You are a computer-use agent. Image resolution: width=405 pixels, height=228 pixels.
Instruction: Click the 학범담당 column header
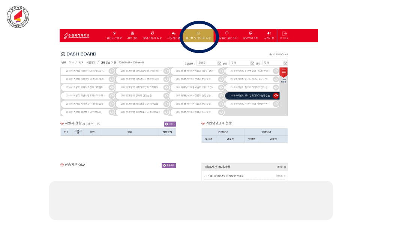click(x=266, y=132)
